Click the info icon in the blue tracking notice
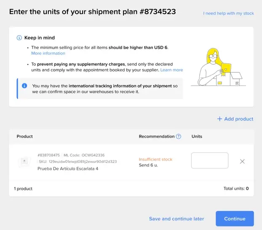This screenshot has height=230, width=262. (x=24, y=86)
